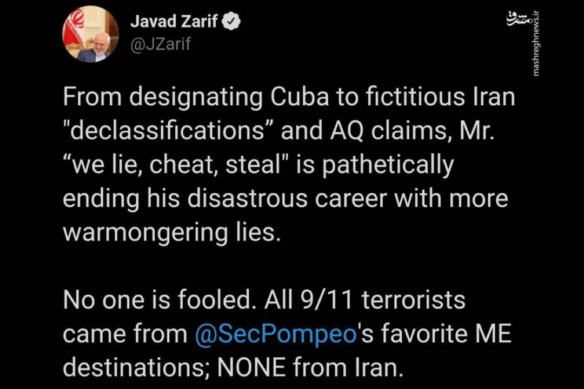
Task: Open the Javad Zarif display name
Action: pyautogui.click(x=174, y=22)
